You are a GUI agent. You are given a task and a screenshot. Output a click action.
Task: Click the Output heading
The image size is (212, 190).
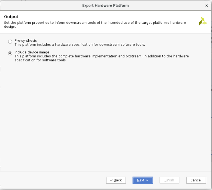click(11, 17)
